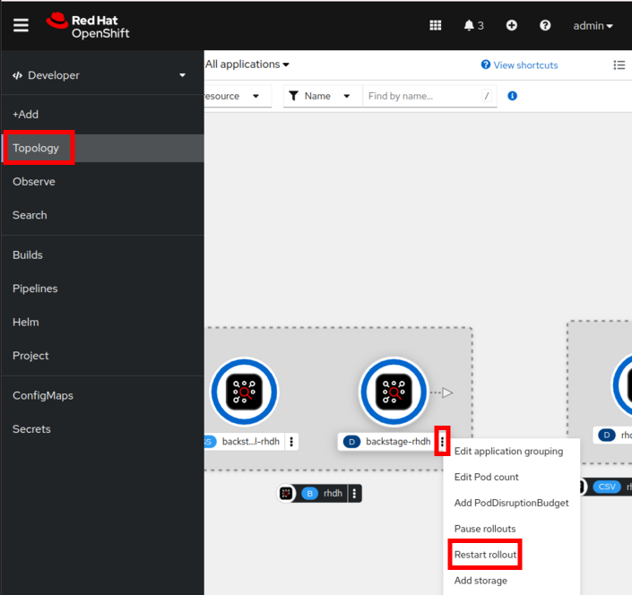Image resolution: width=632 pixels, height=595 pixels.
Task: Open the admin user dropdown
Action: [593, 26]
